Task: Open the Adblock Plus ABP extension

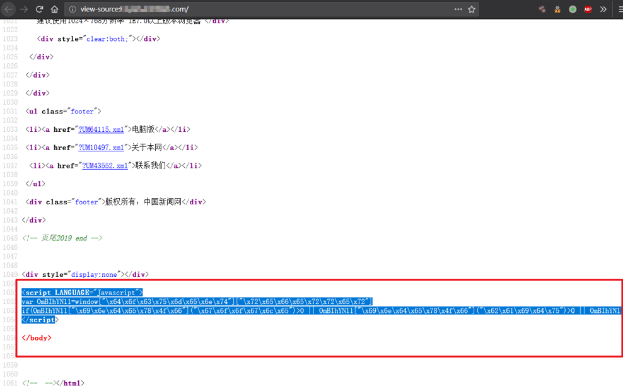Action: point(588,9)
